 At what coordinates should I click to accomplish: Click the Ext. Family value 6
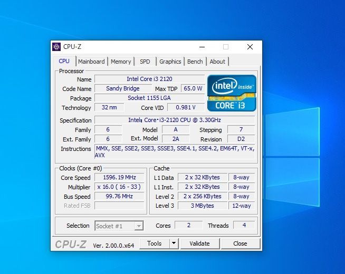108,139
